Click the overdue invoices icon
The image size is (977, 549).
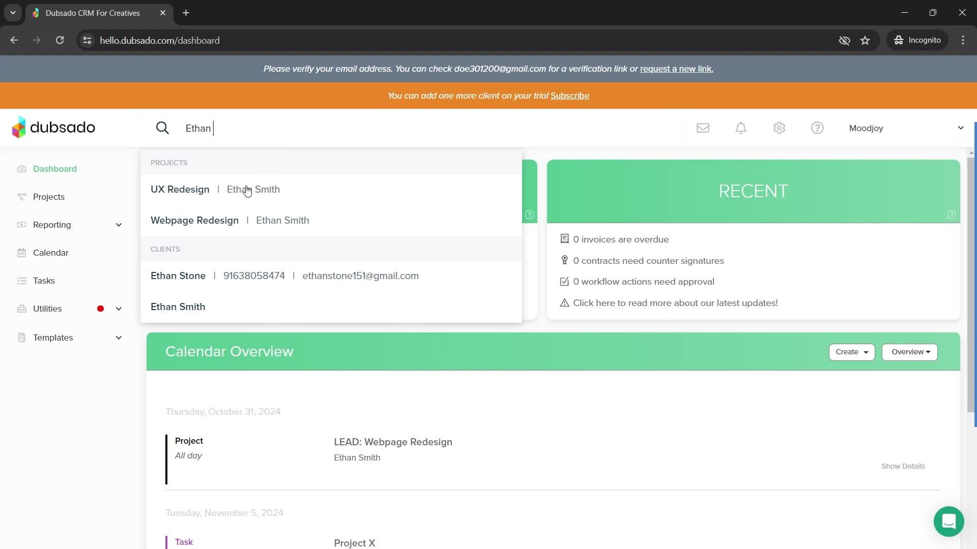tap(564, 239)
